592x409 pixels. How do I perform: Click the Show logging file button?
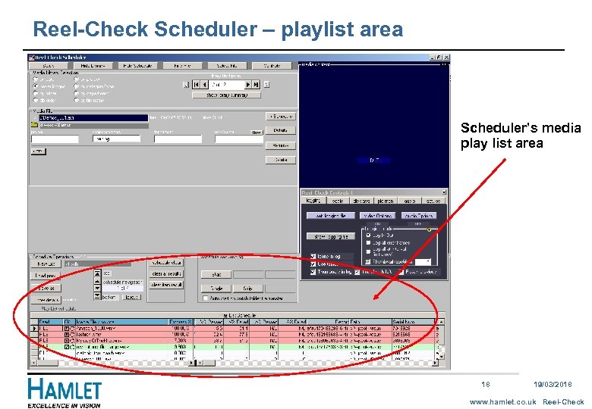point(331,236)
